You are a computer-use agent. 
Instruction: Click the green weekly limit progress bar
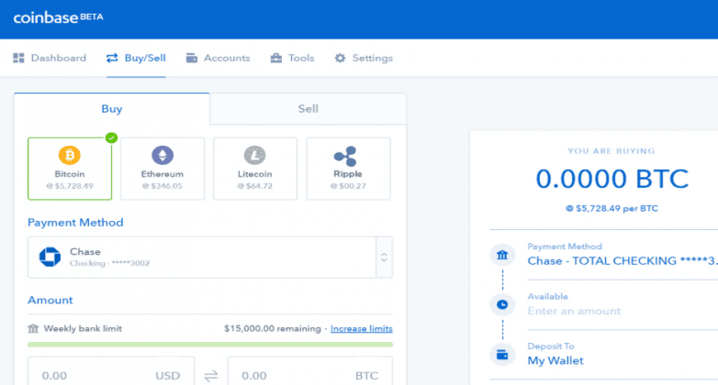[x=210, y=345]
